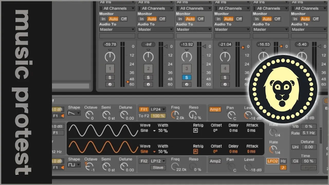Click the Gli button
Viewport: 329px width, 185px height.
point(295,161)
